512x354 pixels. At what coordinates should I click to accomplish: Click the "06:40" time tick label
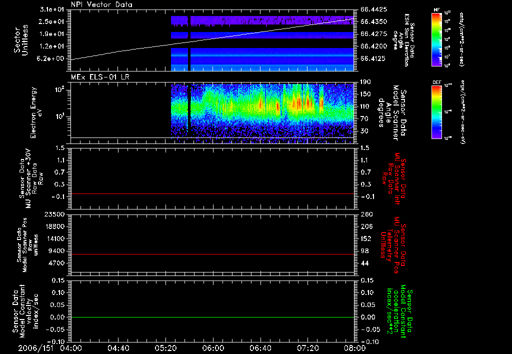[x=260, y=348]
